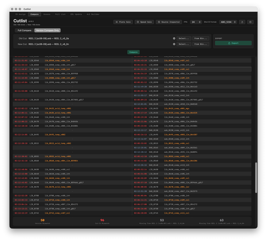Select the SAB_0265 row in new cut
The image size is (267, 241).
[191, 148]
